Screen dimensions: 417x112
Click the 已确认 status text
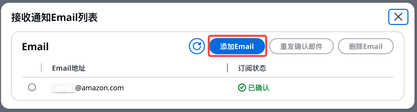[259, 88]
